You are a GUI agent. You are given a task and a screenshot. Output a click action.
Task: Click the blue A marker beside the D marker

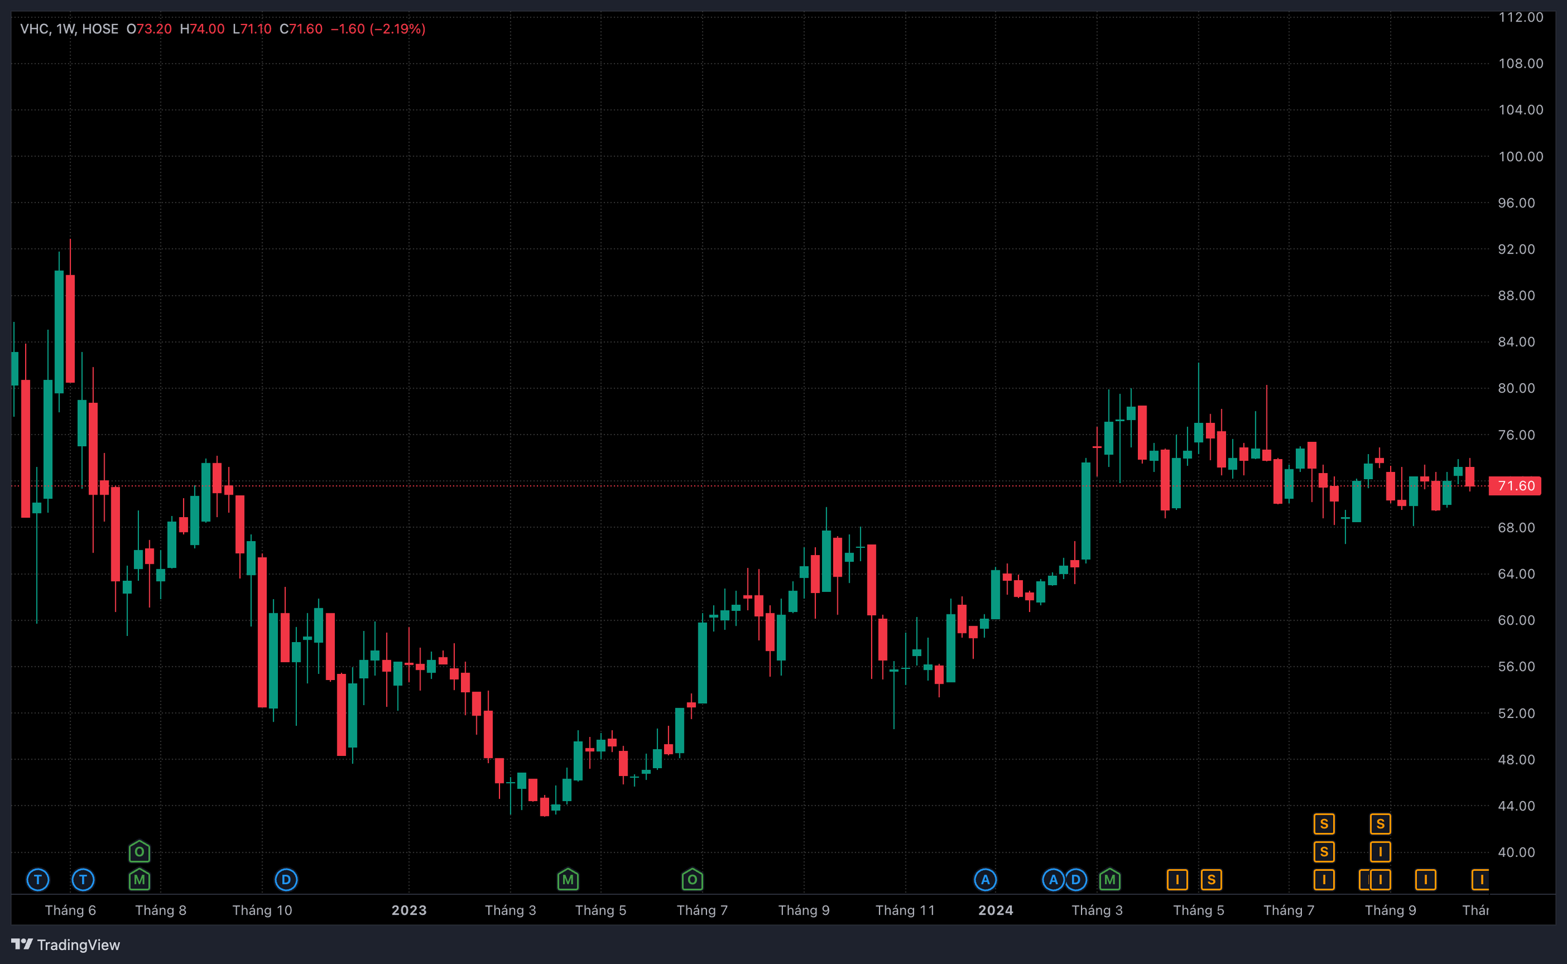pyautogui.click(x=1053, y=880)
